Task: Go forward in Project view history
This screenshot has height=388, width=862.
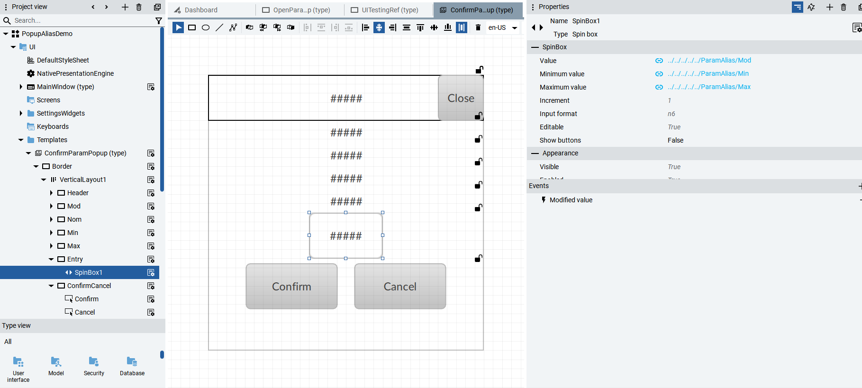Action: click(x=107, y=7)
